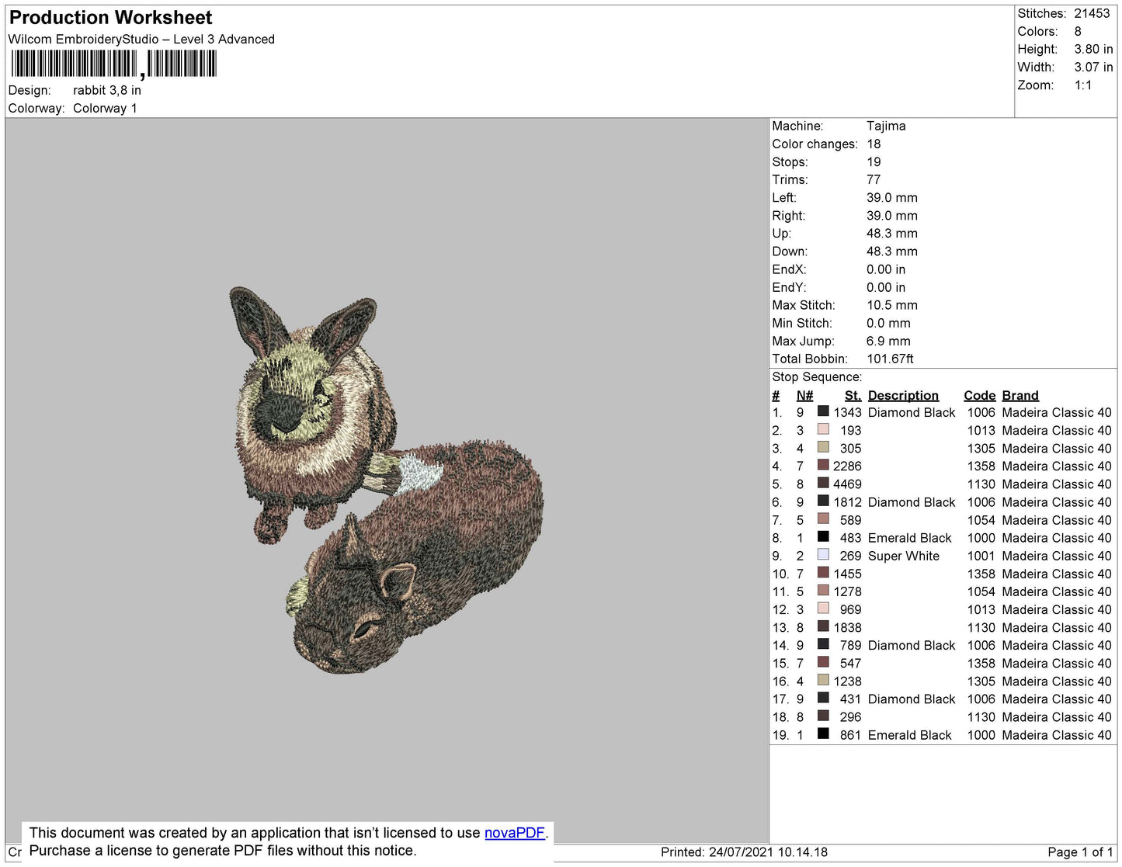Select the stitch count value 21453
This screenshot has width=1122, height=867.
click(1092, 13)
